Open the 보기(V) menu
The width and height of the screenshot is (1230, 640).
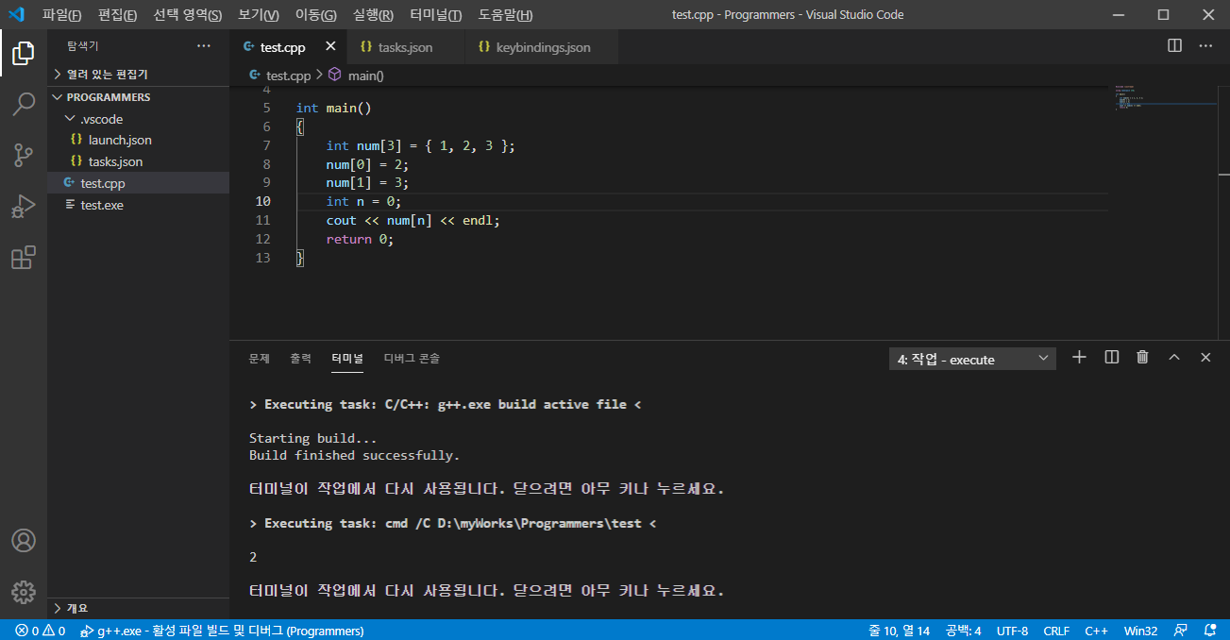click(x=258, y=15)
